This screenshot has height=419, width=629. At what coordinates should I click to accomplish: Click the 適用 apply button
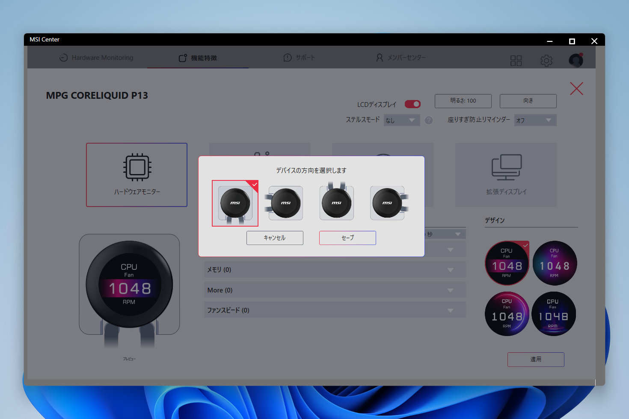point(536,360)
